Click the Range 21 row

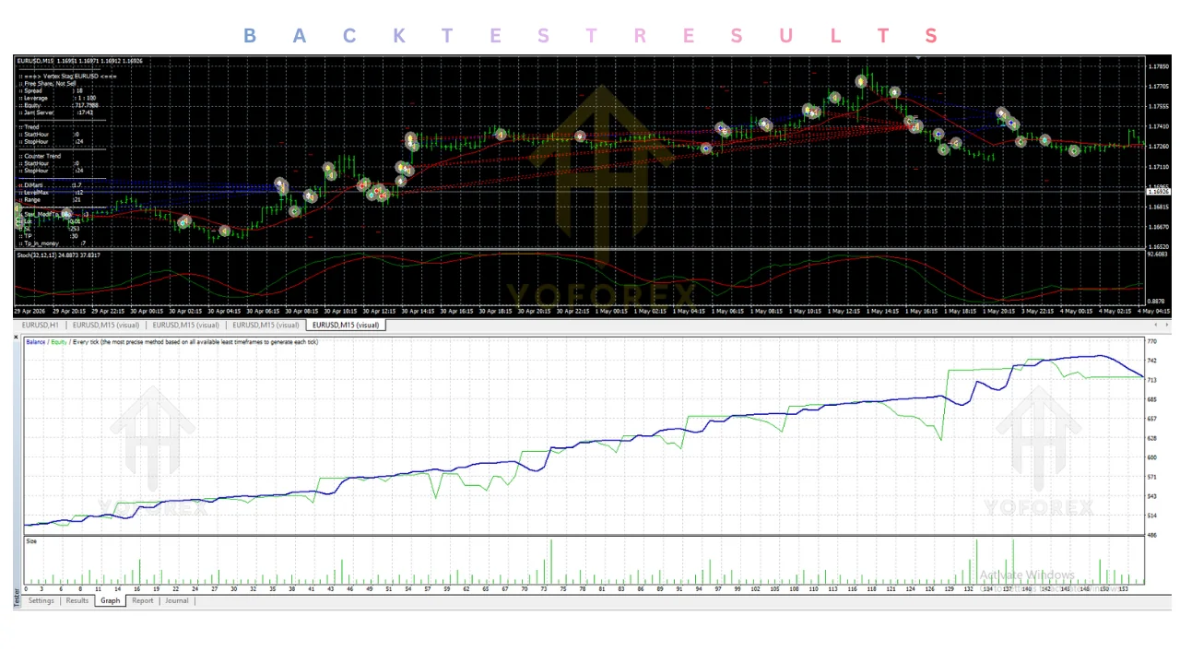51,199
